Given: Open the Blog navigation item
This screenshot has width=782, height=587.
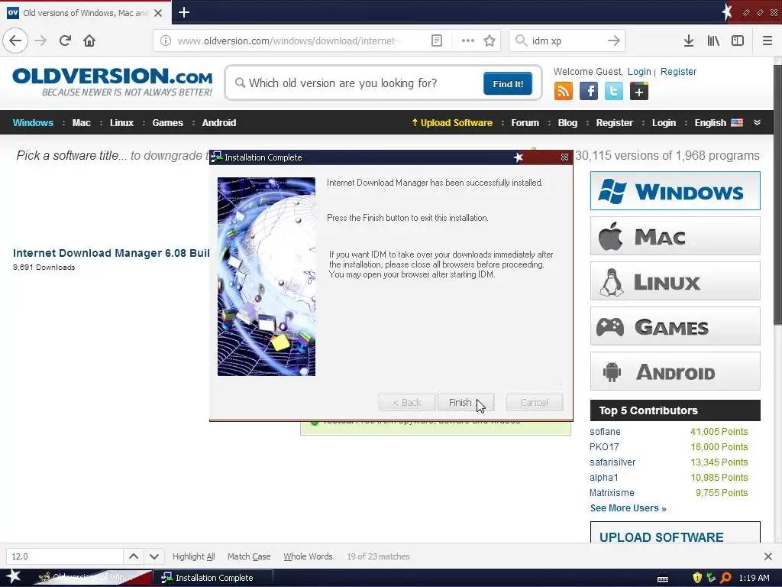Looking at the screenshot, I should (567, 123).
